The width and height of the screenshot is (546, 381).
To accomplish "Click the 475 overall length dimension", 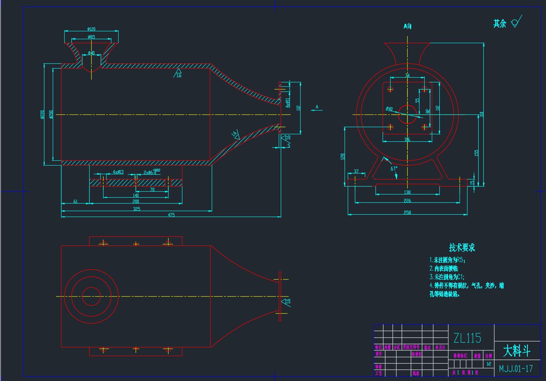I will click(171, 215).
